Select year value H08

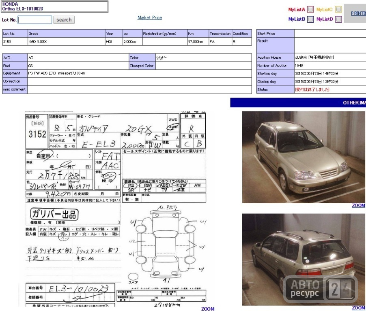pos(109,41)
